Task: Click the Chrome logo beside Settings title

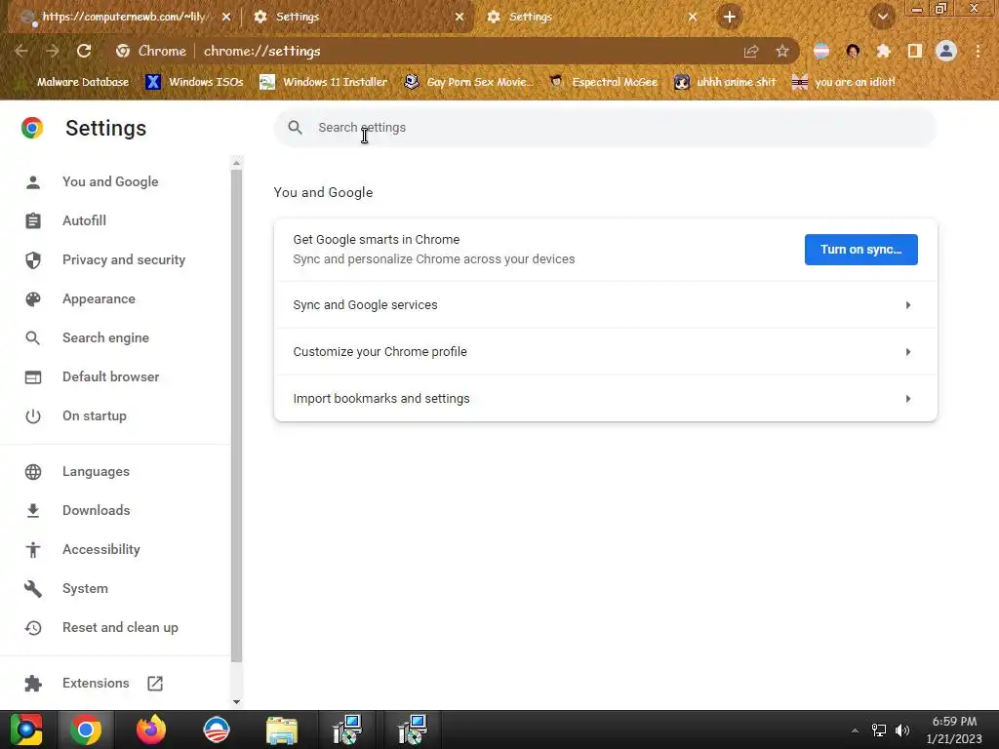Action: coord(32,128)
